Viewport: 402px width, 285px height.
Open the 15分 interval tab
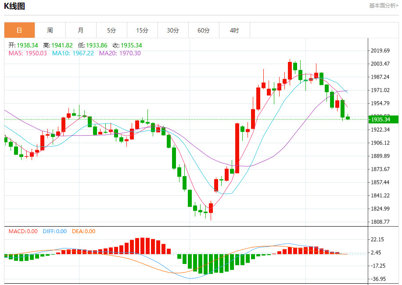(x=142, y=30)
